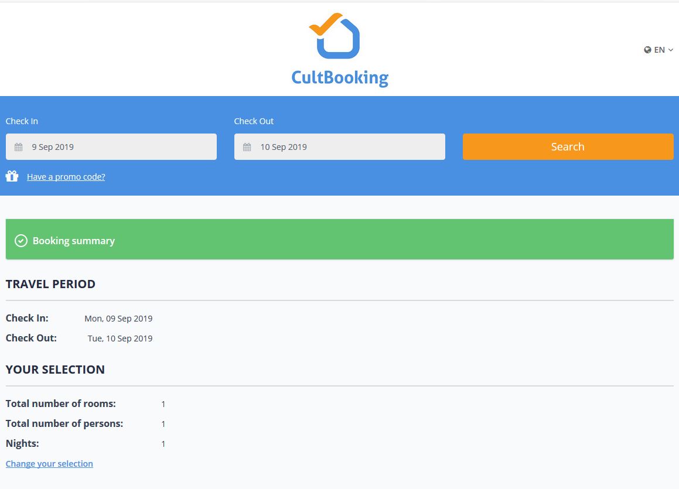Click the YOUR SELECTION section heading
This screenshot has width=679, height=489.
click(x=55, y=370)
